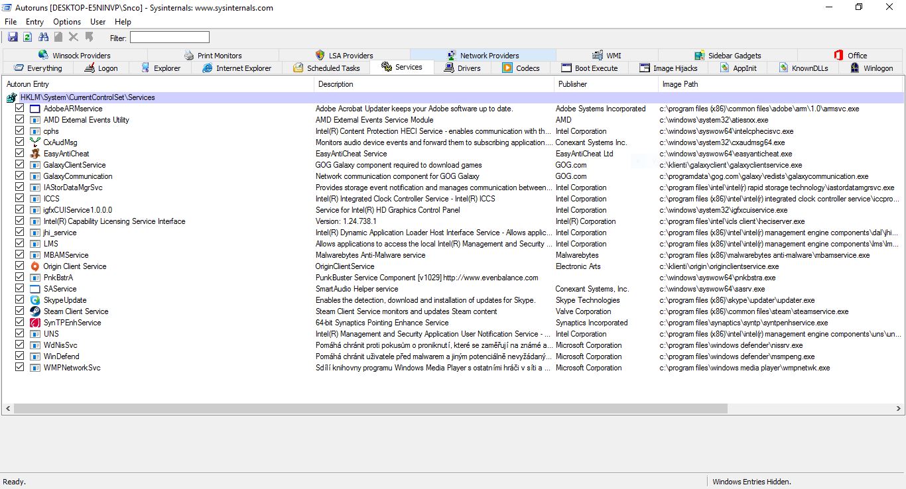Toggle the WMPNetworkSvc checkbox
Screen dimensions: 906x489
[20, 368]
